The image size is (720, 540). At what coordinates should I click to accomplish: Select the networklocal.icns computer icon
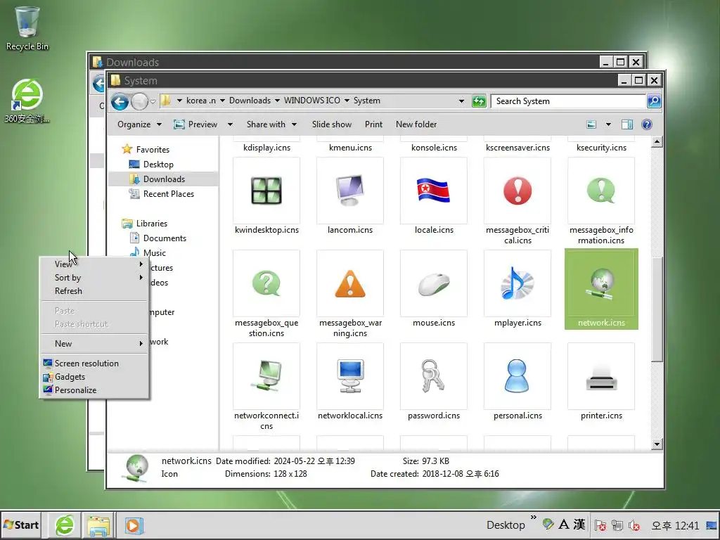[350, 376]
